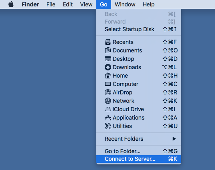Choose Connect to Server… menu item
Screen dimensions: 215x170
click(x=139, y=159)
